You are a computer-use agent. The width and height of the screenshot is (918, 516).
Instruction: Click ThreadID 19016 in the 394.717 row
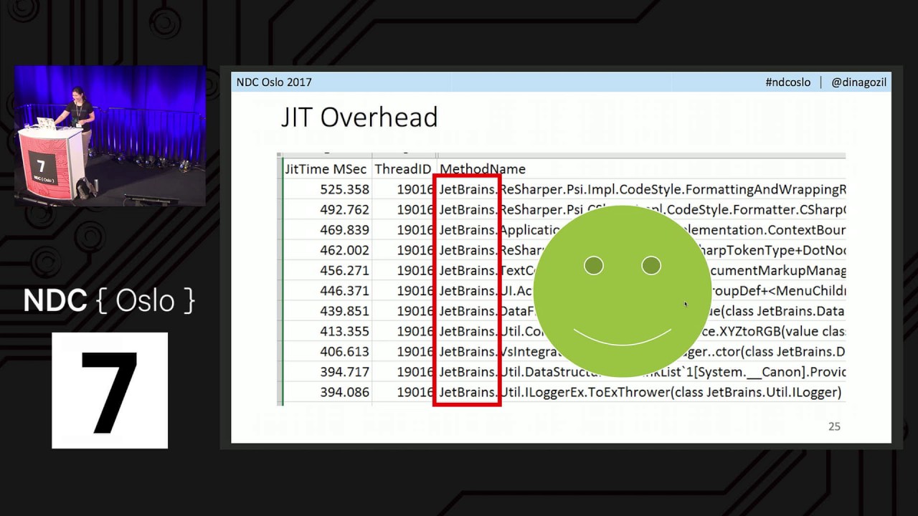pyautogui.click(x=415, y=372)
